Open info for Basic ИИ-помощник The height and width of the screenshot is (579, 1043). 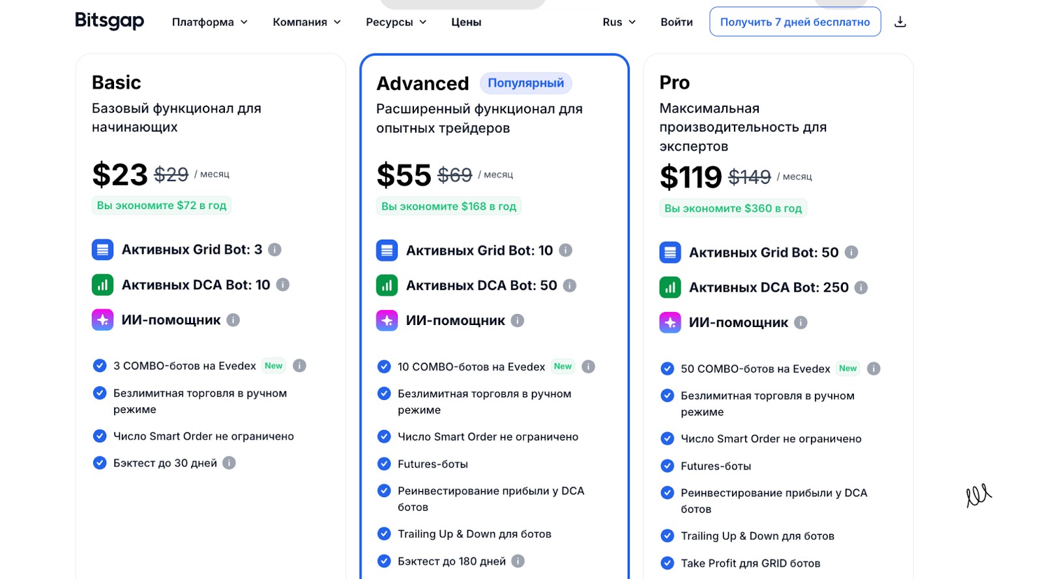click(233, 320)
